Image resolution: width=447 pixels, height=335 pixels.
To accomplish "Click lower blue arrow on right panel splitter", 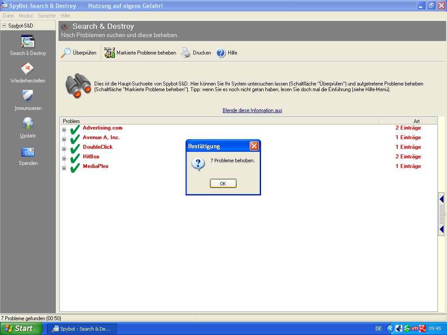I will tap(442, 229).
